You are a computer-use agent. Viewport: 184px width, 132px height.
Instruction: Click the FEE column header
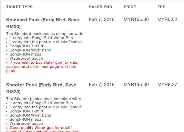161,7
